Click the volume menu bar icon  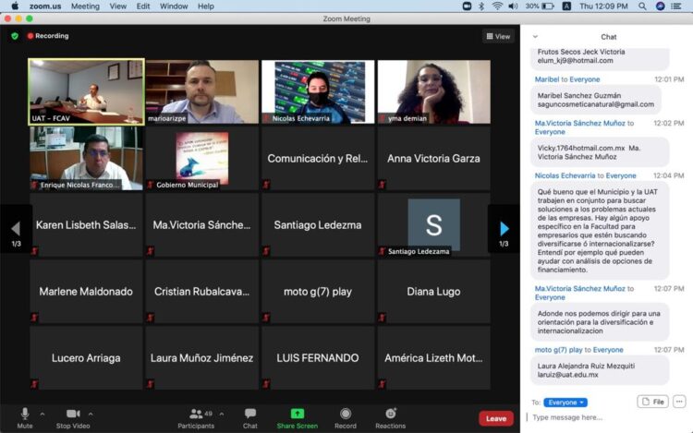coord(513,6)
